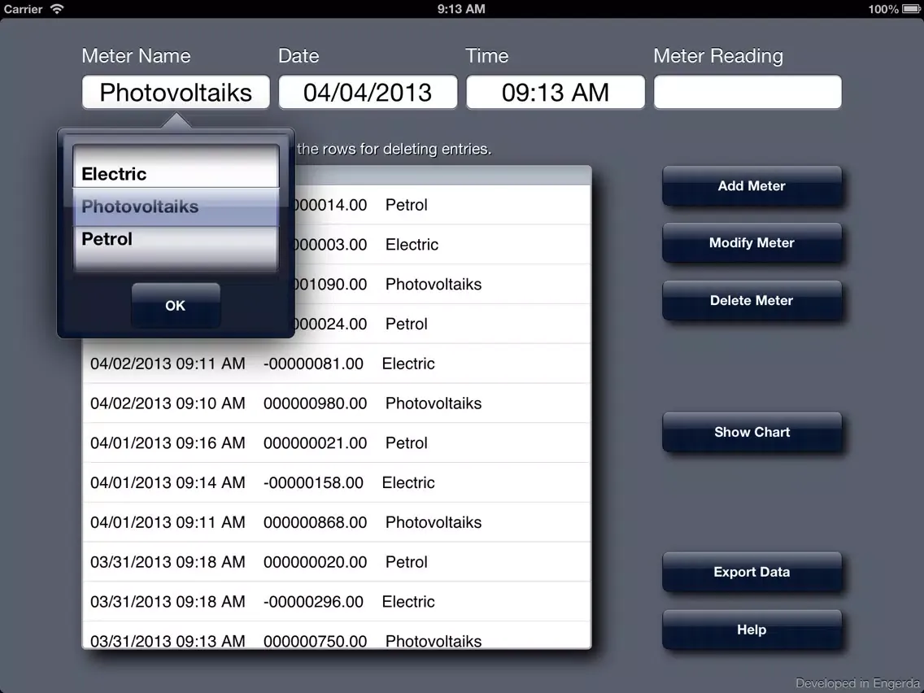This screenshot has width=924, height=693.
Task: Tap the Carrier label in status bar
Action: 23,9
